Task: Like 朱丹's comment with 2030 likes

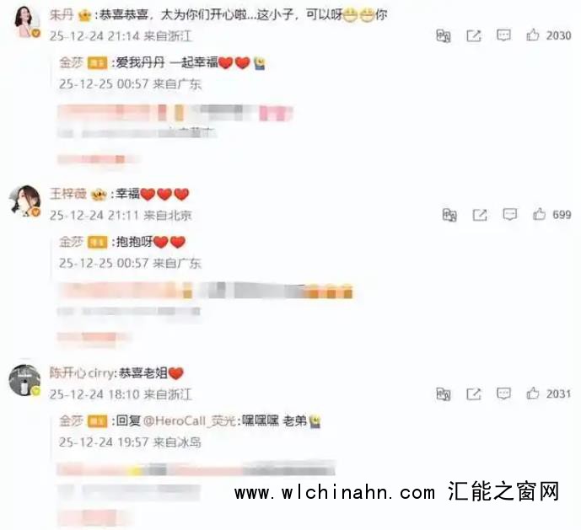Action: [x=532, y=35]
